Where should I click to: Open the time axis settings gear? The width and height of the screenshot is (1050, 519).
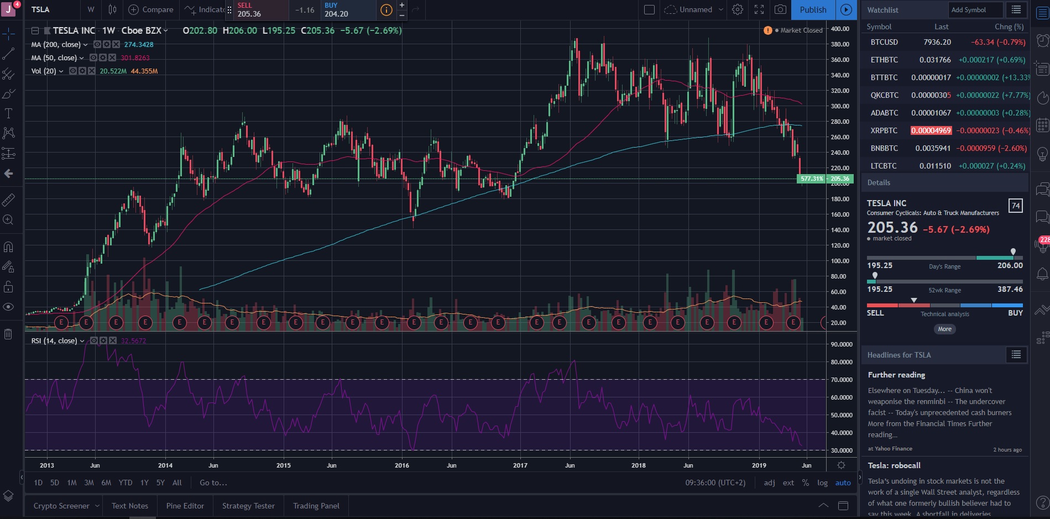[x=841, y=465]
